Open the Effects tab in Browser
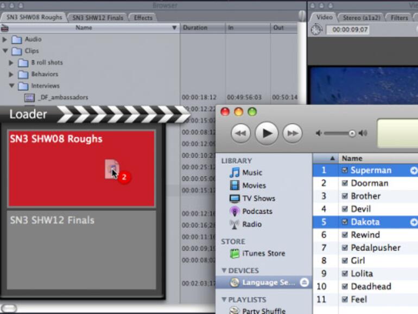 coord(143,17)
